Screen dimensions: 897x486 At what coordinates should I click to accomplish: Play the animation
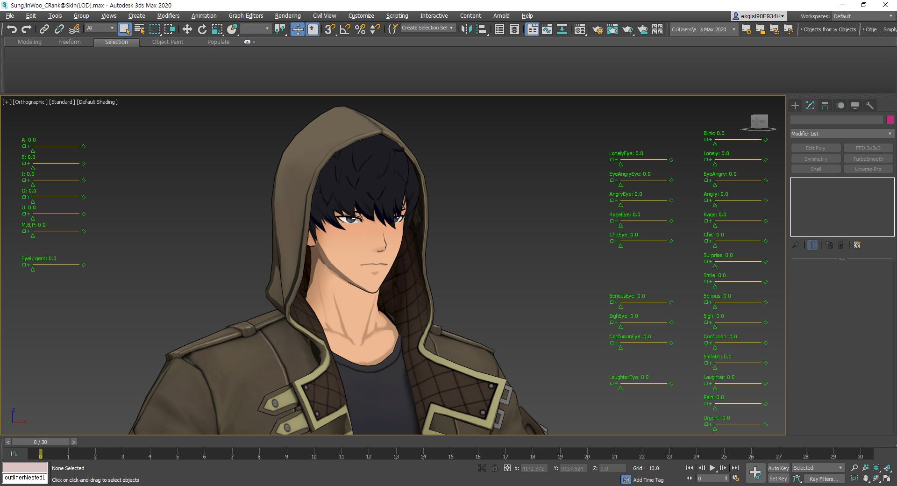coord(712,468)
